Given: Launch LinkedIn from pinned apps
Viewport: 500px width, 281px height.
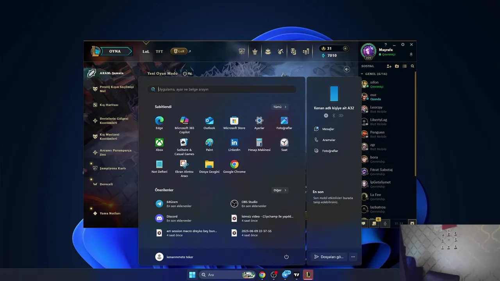Looking at the screenshot, I should (x=234, y=145).
